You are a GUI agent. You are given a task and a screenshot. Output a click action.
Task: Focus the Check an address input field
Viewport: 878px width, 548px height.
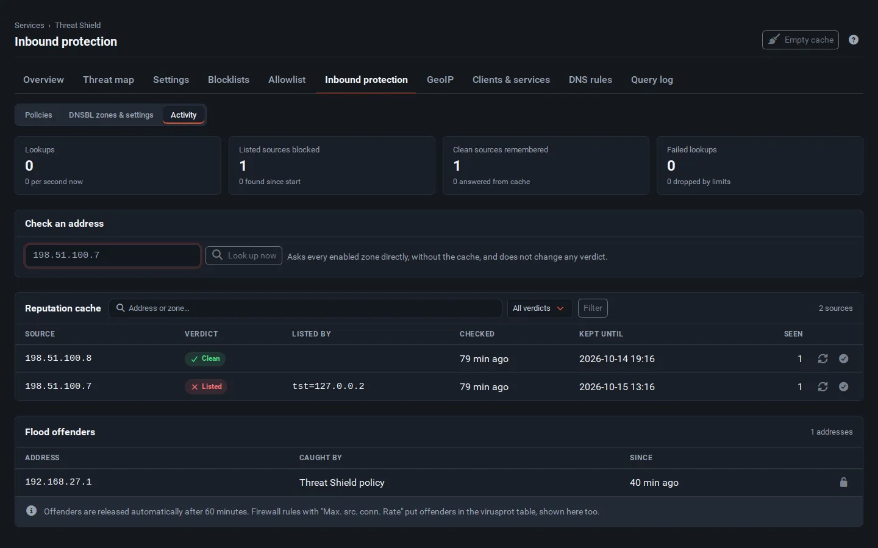pyautogui.click(x=113, y=255)
